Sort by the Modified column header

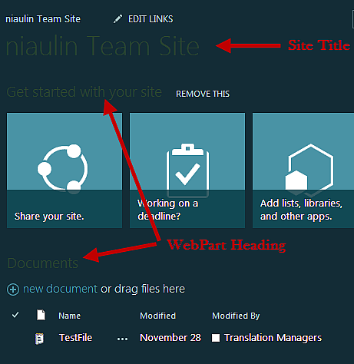coord(158,316)
